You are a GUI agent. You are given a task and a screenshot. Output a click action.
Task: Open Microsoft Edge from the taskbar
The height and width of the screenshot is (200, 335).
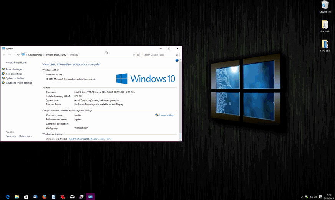tap(8, 197)
